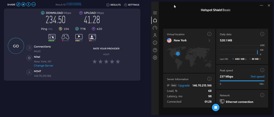The height and width of the screenshot is (117, 274).
Task: Start a new test with GO button
Action: point(16,46)
